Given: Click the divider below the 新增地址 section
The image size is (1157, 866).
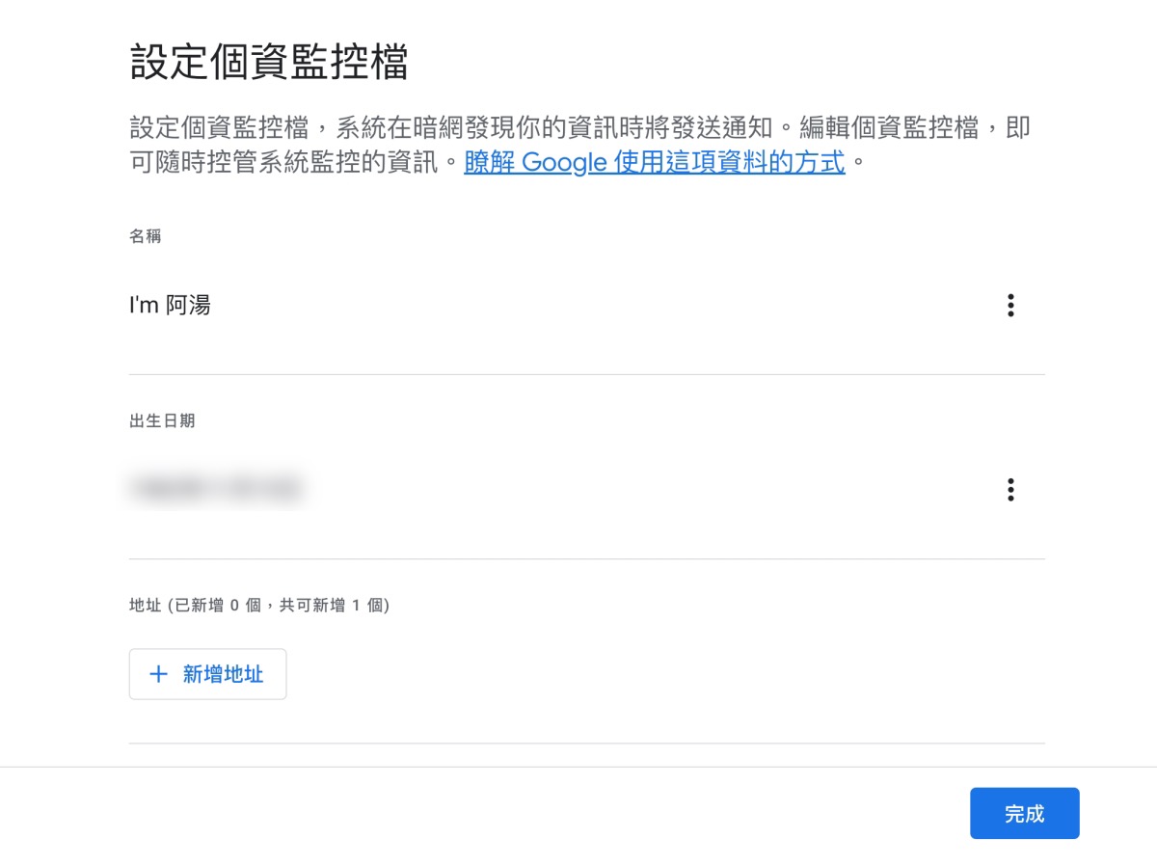Looking at the screenshot, I should pyautogui.click(x=586, y=744).
